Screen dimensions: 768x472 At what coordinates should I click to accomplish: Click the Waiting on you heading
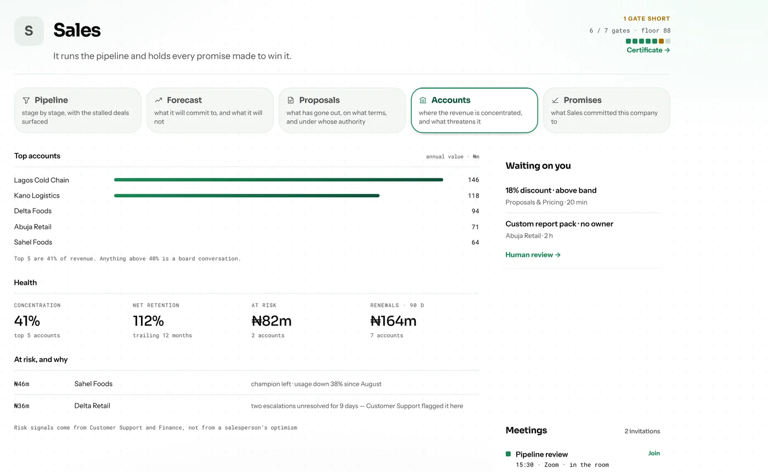538,166
